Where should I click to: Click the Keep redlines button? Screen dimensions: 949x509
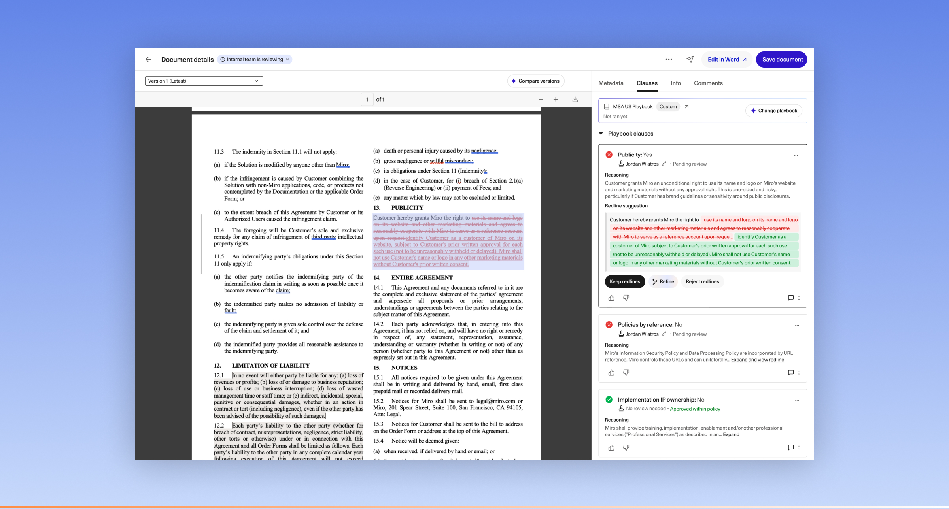point(625,281)
